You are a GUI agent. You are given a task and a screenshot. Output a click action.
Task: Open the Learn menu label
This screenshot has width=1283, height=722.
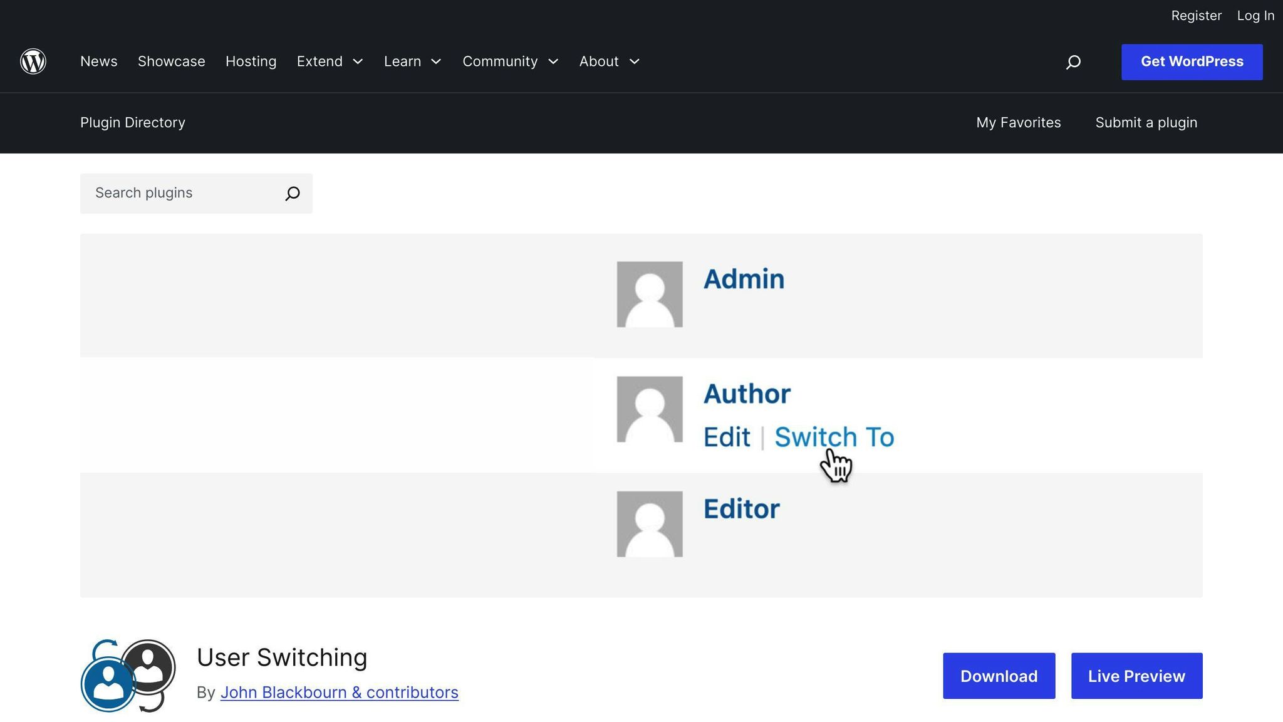click(402, 61)
